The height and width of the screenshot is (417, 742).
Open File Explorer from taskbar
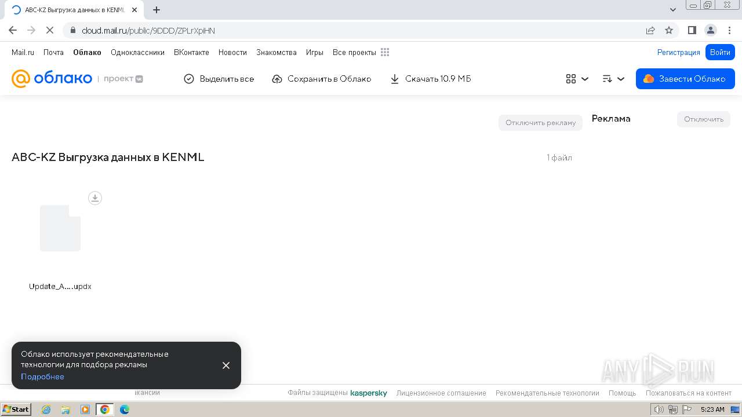(x=66, y=409)
